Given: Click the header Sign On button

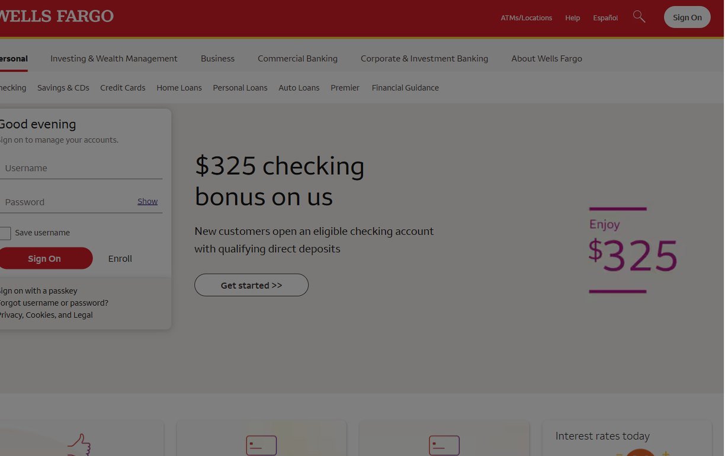Looking at the screenshot, I should 687,17.
